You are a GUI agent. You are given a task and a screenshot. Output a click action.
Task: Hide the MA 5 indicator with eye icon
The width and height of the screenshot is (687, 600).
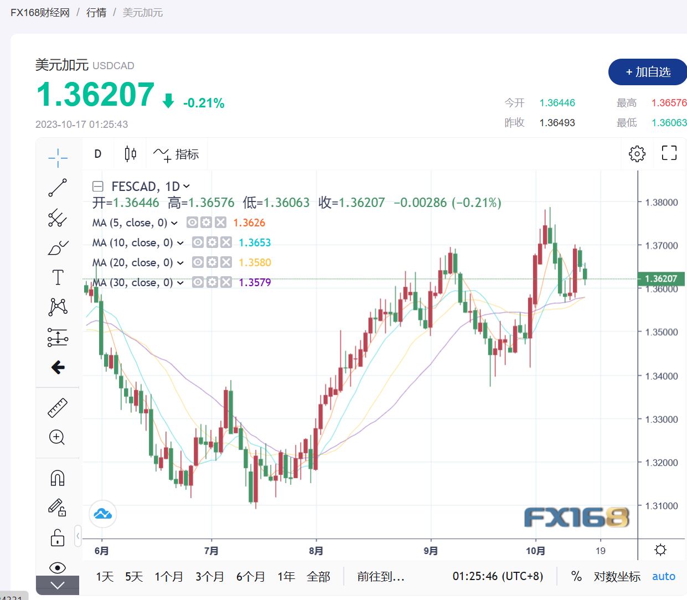pyautogui.click(x=192, y=223)
